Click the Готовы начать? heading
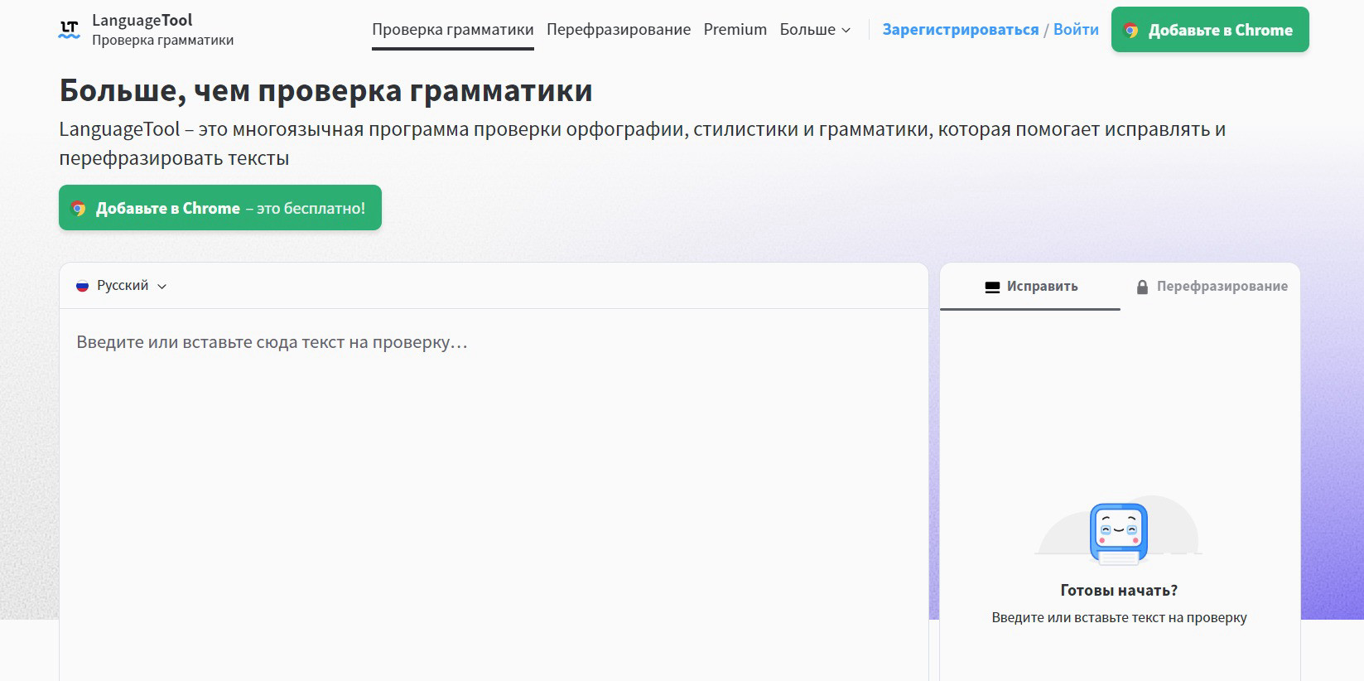1364x681 pixels. coord(1119,591)
